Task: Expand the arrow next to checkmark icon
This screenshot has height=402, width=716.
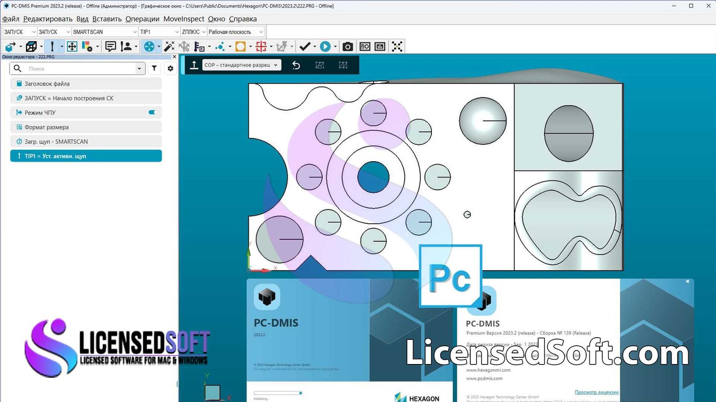Action: coord(315,46)
